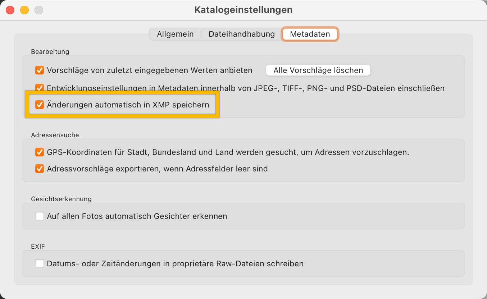
Task: Click the Adressvorschläge exportieren label text
Action: click(x=157, y=169)
